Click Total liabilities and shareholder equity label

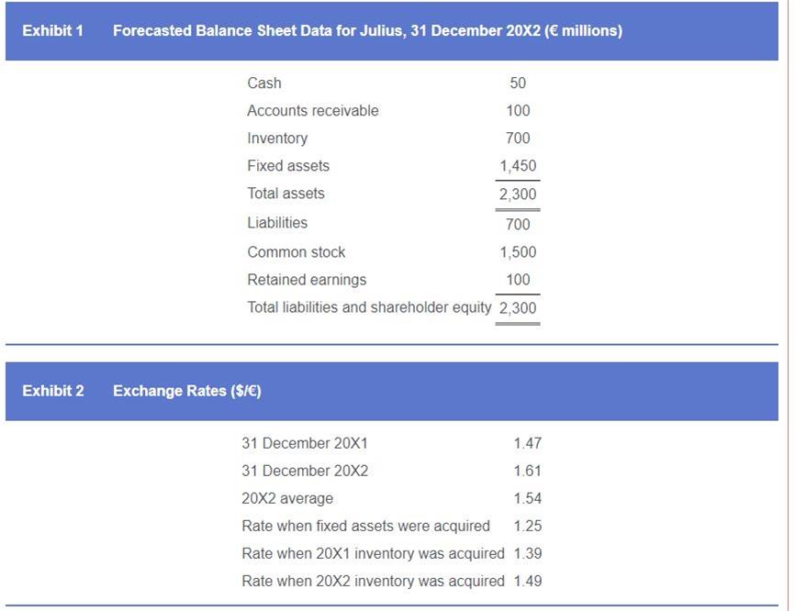point(369,307)
